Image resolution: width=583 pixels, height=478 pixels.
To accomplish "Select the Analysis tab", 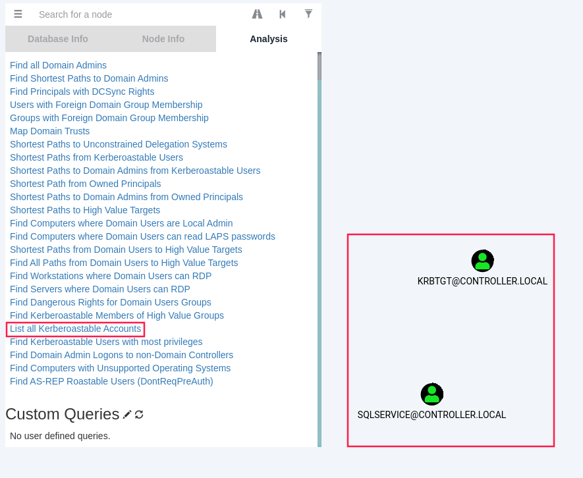I will pyautogui.click(x=269, y=39).
